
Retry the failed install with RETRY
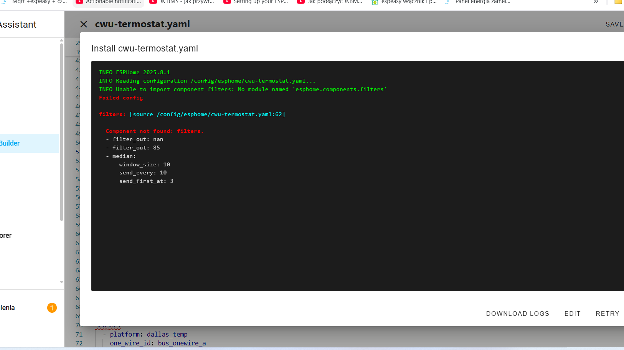pyautogui.click(x=607, y=314)
